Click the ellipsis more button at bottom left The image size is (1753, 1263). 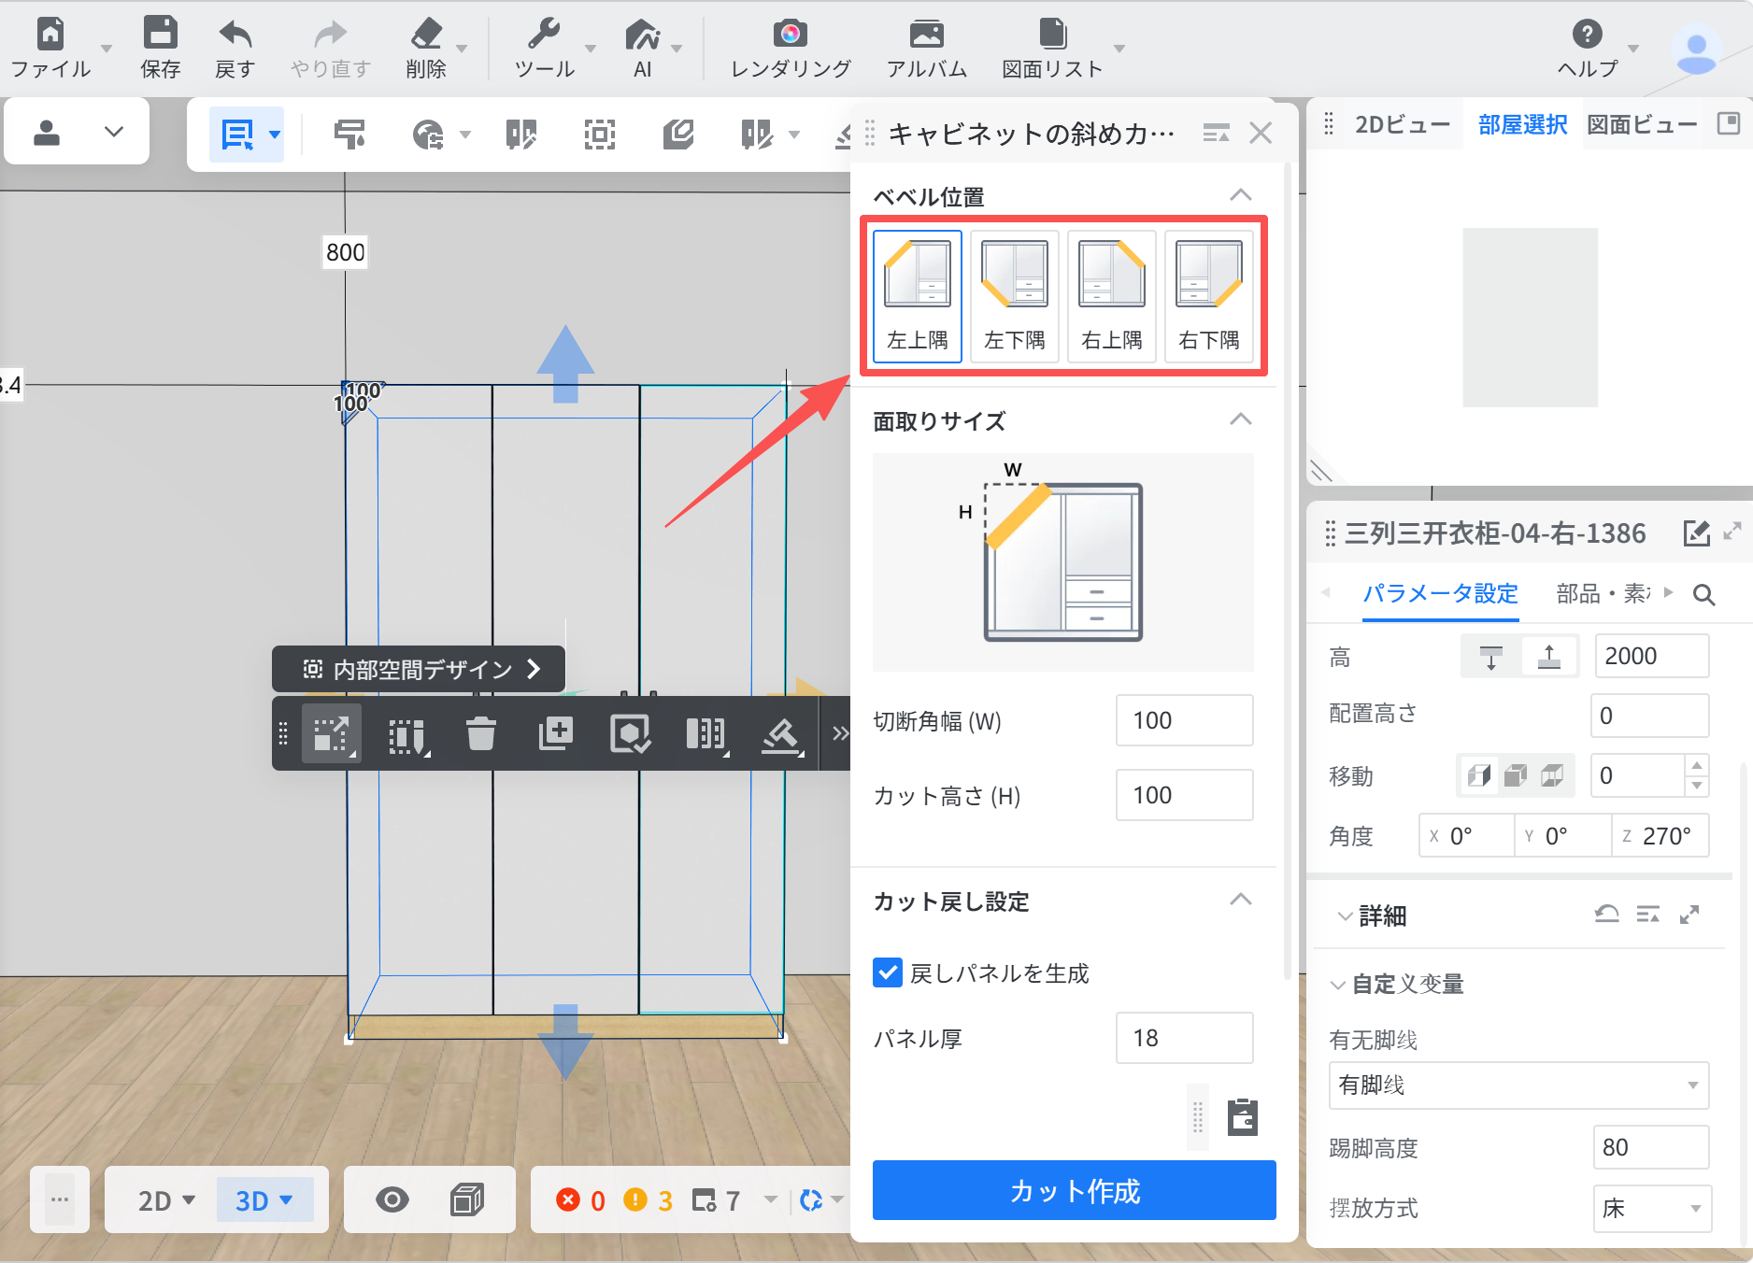point(60,1199)
